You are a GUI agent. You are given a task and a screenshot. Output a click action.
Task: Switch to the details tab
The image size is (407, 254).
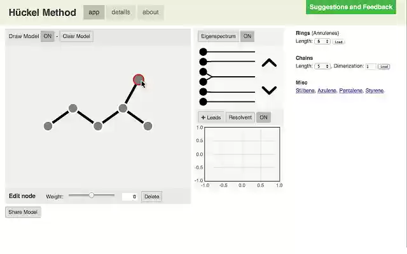coord(121,12)
